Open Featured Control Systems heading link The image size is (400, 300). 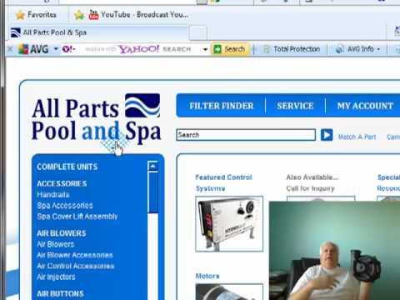tap(223, 182)
